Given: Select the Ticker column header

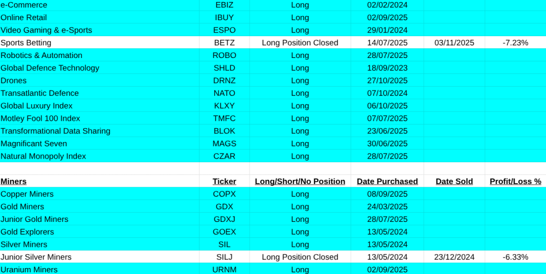Looking at the screenshot, I should pos(224,181).
